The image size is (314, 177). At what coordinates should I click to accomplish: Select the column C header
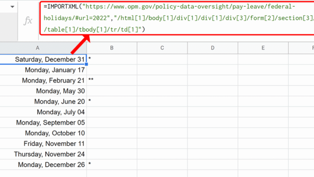coord(162,48)
